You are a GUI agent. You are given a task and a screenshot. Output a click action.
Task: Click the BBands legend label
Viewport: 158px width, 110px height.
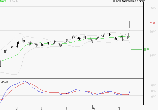point(14,1)
